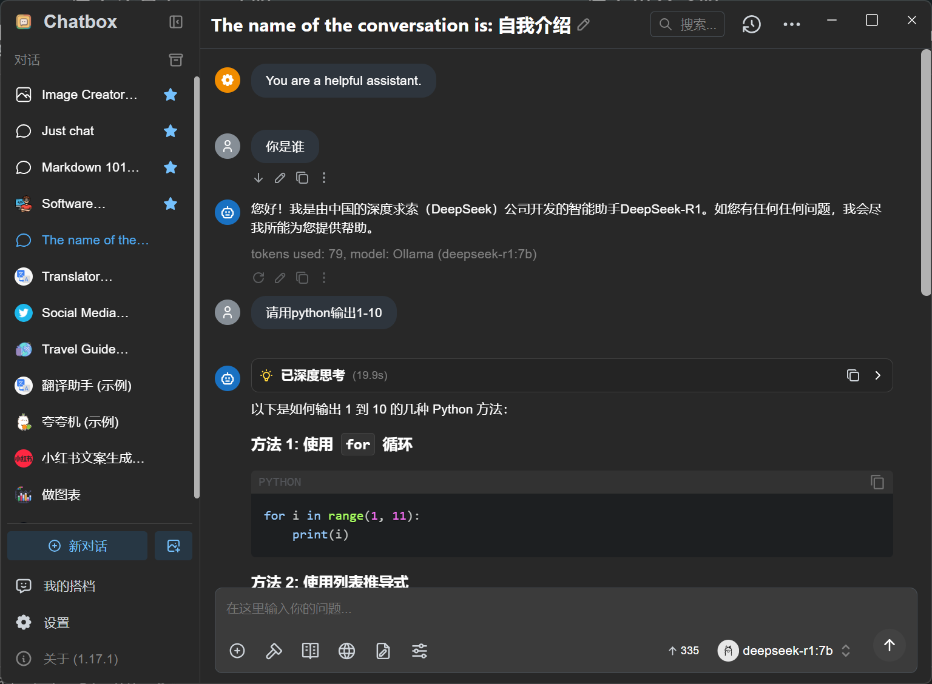
Task: Click the down arrow under 你是谁
Action: 258,178
